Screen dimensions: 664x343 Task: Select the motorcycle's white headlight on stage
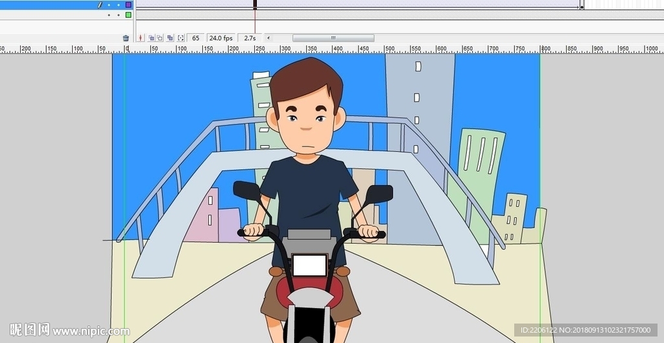click(309, 265)
